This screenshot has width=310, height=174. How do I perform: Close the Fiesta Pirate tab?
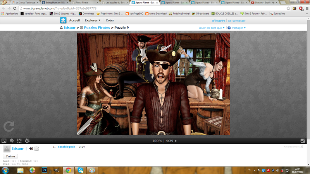coord(97,3)
